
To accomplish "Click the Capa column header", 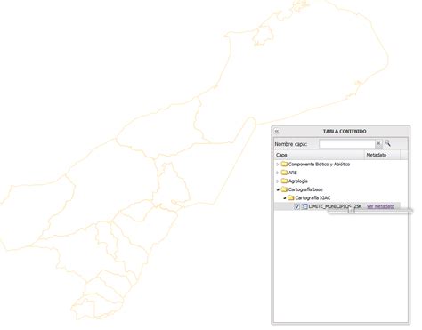I will pos(319,155).
